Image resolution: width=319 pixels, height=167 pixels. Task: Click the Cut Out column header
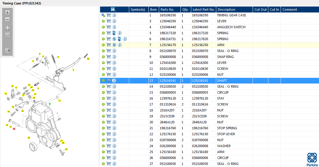click(260, 10)
